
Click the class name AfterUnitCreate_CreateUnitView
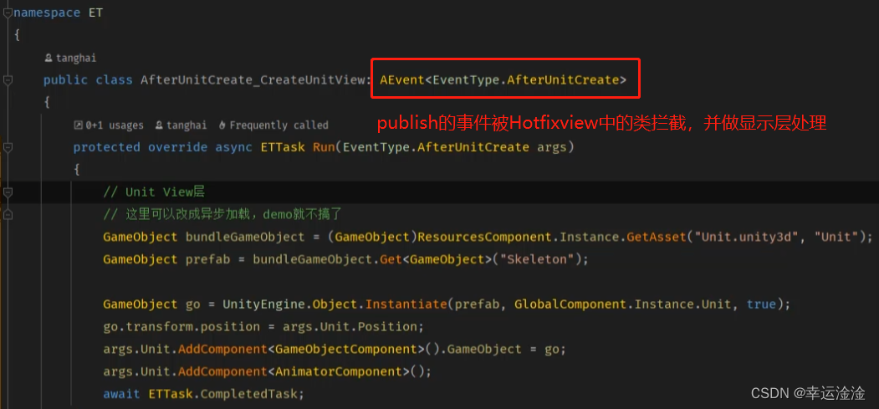[x=253, y=80]
